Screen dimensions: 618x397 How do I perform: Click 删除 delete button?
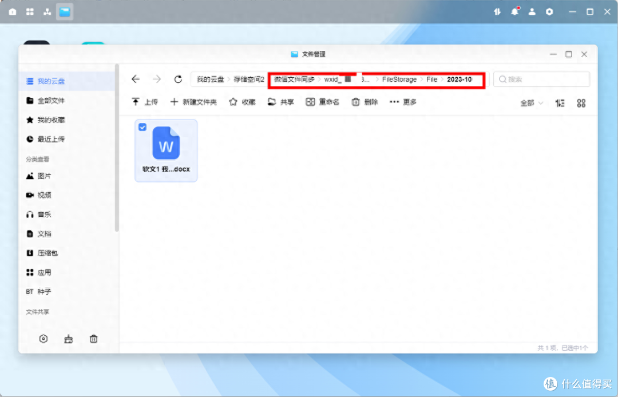(365, 102)
